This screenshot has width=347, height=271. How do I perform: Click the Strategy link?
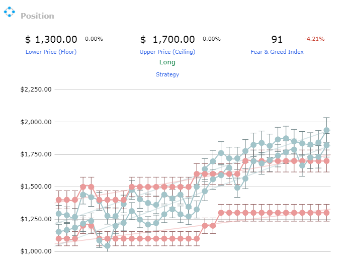tap(167, 74)
